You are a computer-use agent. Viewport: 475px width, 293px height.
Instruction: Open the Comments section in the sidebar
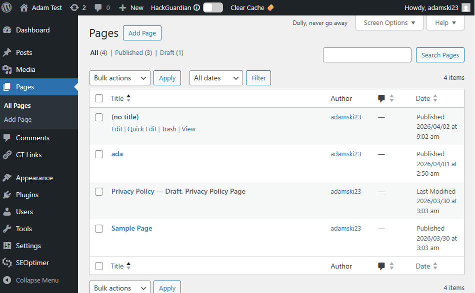point(32,138)
